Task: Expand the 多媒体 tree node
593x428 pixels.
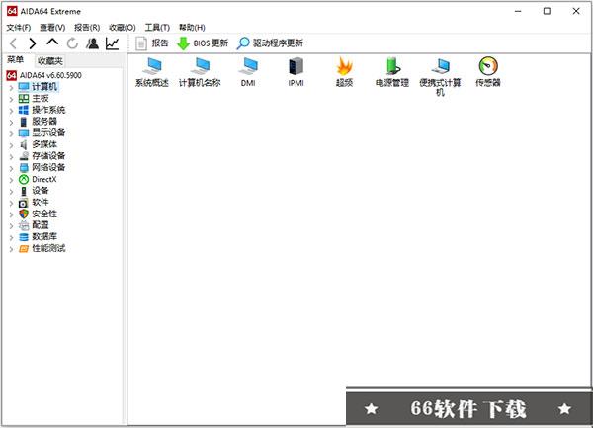Action: pyautogui.click(x=11, y=145)
